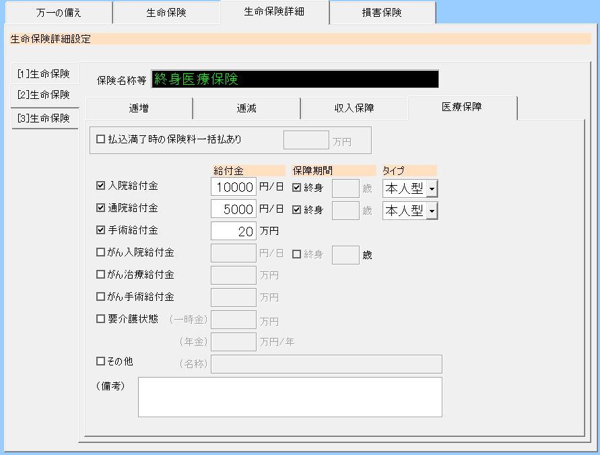Viewport: 600px width, 455px height.
Task: Select the [1]生命保険 side tab
Action: pyautogui.click(x=44, y=73)
